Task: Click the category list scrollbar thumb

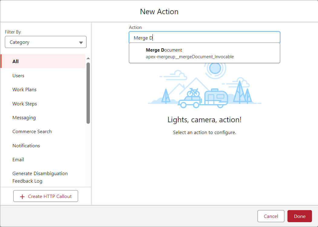Action: pyautogui.click(x=88, y=93)
